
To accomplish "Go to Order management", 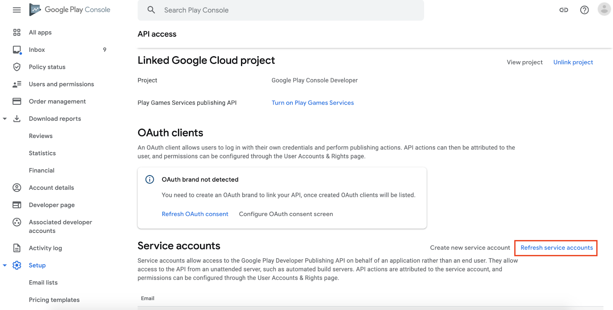I will [57, 102].
